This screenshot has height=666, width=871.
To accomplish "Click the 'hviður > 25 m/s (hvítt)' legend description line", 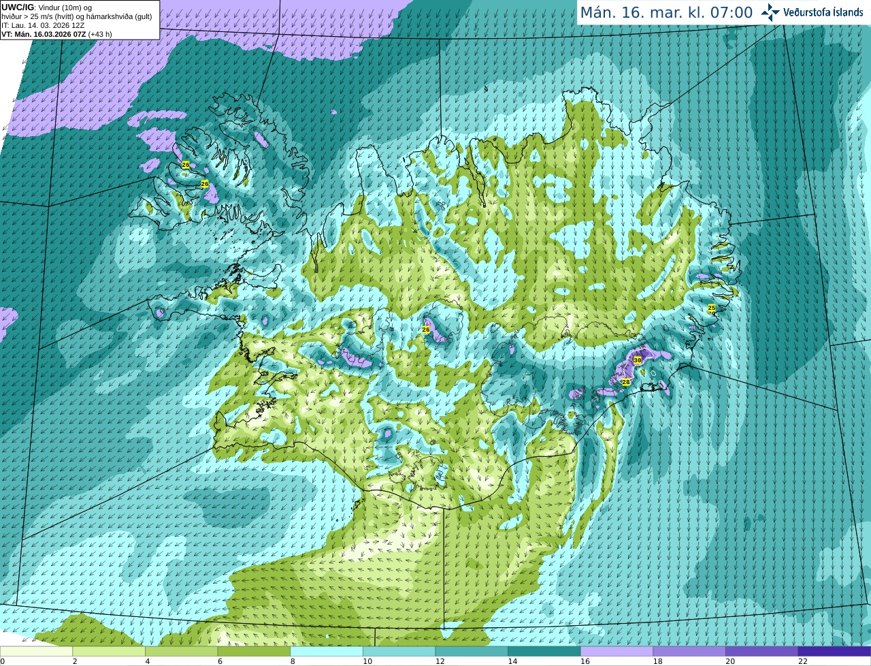I will (x=77, y=16).
